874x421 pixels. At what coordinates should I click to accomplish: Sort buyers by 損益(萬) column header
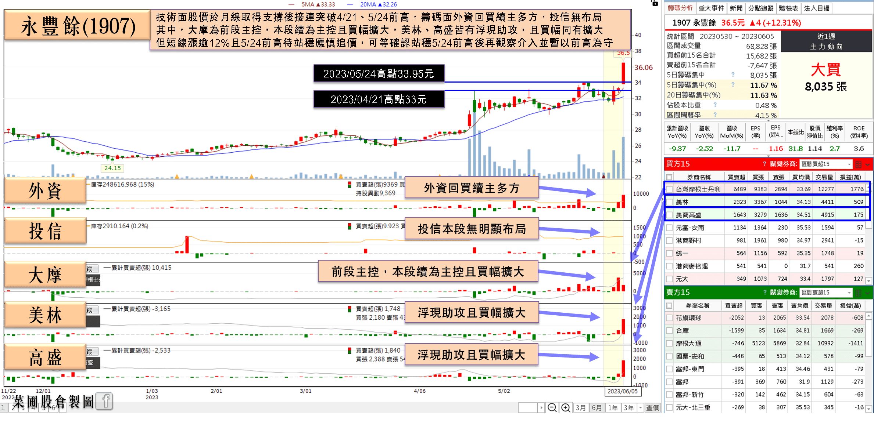pos(850,177)
